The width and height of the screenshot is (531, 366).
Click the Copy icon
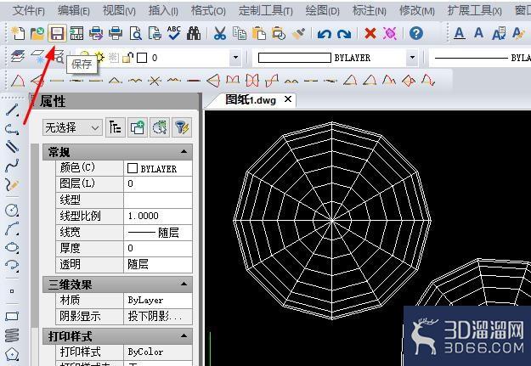[240, 33]
